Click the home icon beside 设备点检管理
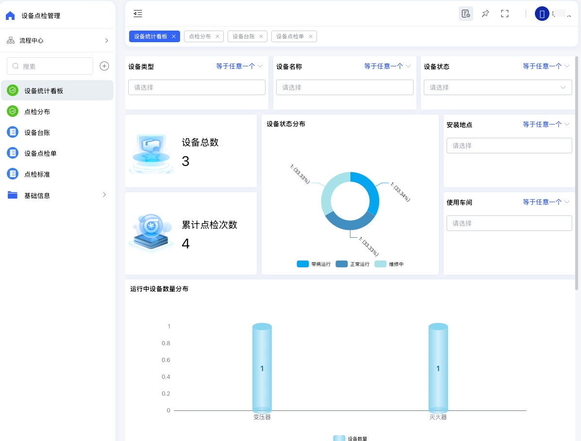Screen dimensions: 581x441 point(10,16)
